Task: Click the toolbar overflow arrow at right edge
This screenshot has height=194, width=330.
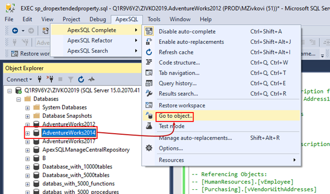Action: [x=322, y=55]
